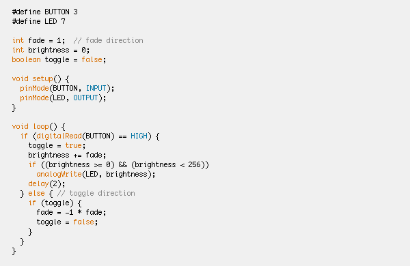Click the fade = -1 * fade line
The width and height of the screenshot is (410, 266).
point(71,213)
